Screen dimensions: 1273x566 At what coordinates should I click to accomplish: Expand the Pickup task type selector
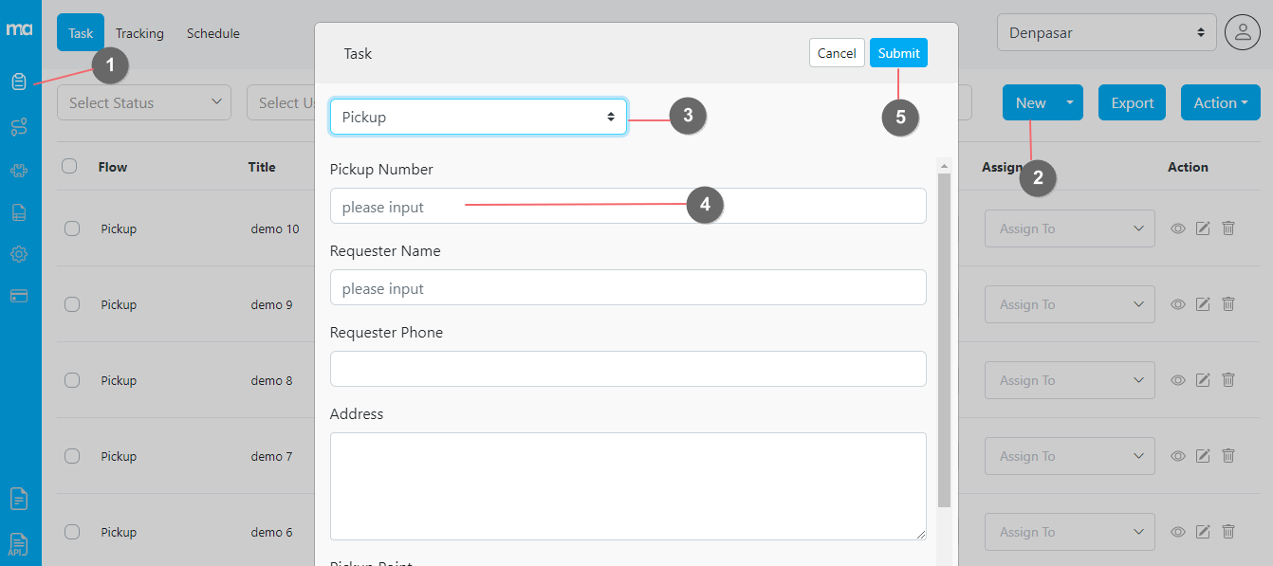477,116
